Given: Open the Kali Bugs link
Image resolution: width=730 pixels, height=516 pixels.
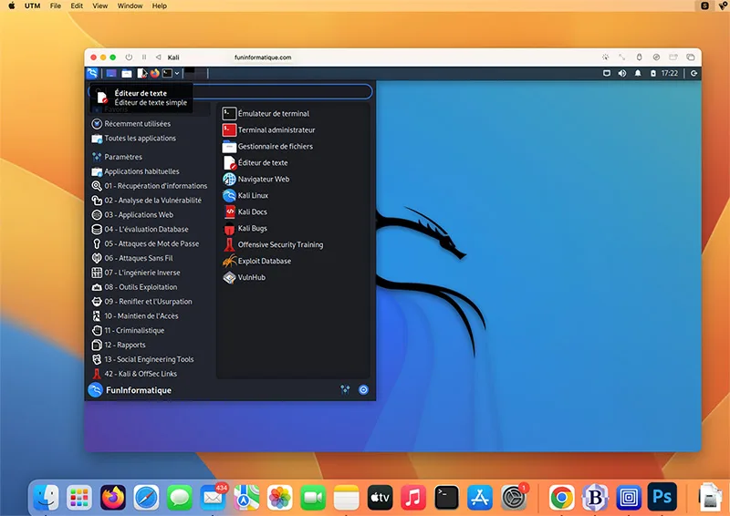Looking at the screenshot, I should tap(293, 228).
